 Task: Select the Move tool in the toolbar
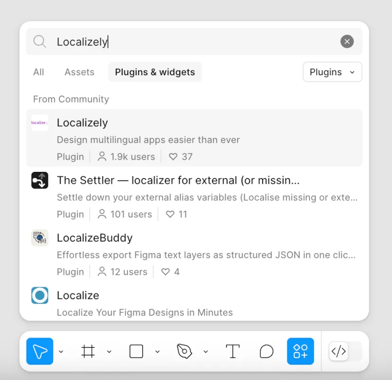pos(39,351)
